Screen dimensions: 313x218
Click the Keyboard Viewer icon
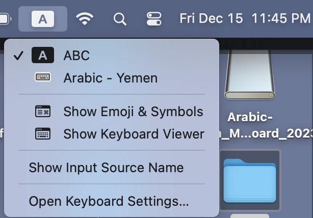pos(43,134)
